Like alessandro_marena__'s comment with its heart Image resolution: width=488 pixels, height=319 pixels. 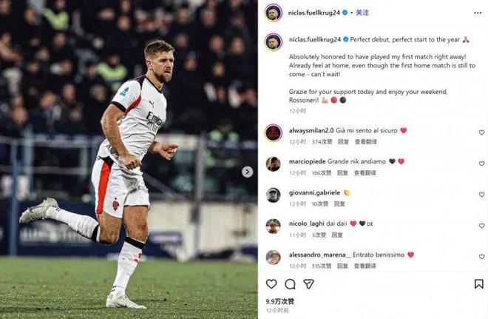(x=481, y=257)
